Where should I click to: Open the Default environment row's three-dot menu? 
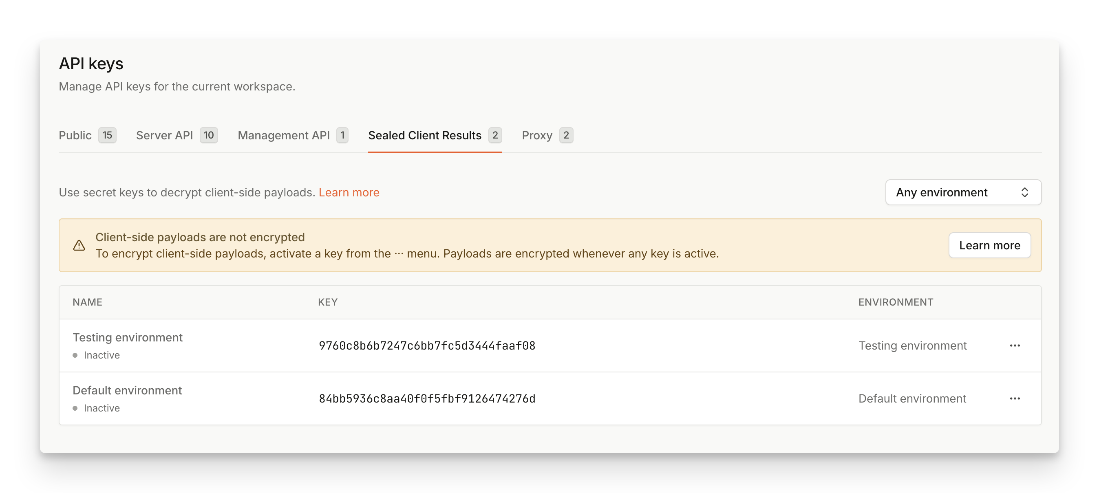[1015, 398]
